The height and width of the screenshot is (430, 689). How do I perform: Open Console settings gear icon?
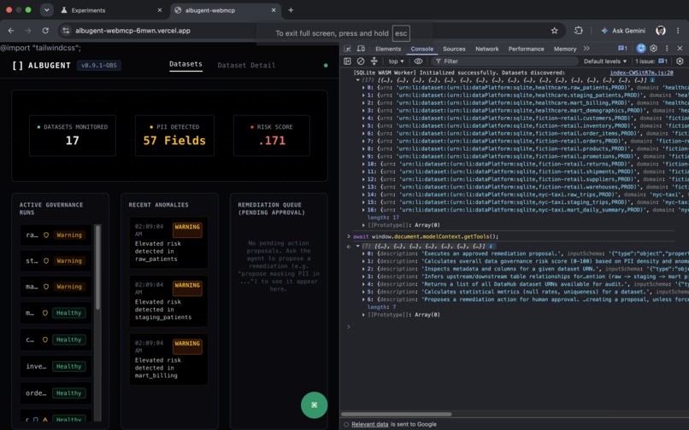[x=680, y=61]
